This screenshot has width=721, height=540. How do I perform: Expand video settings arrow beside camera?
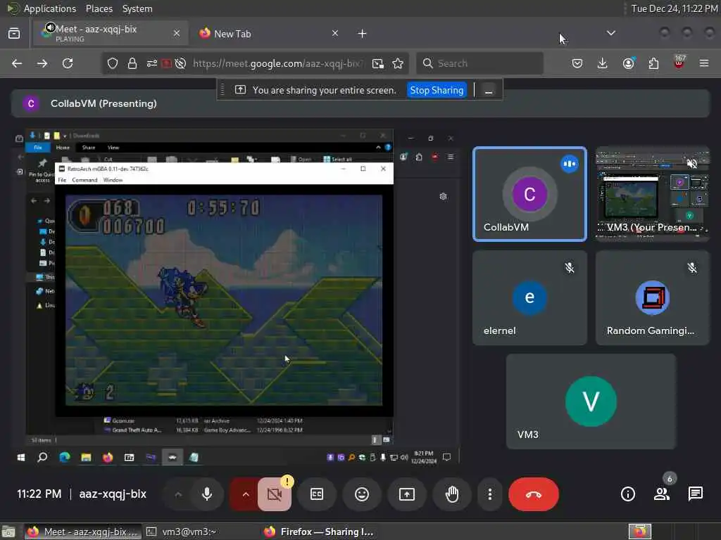click(x=246, y=494)
